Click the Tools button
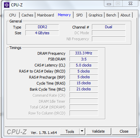The image size is (140, 138). [x=70, y=131]
